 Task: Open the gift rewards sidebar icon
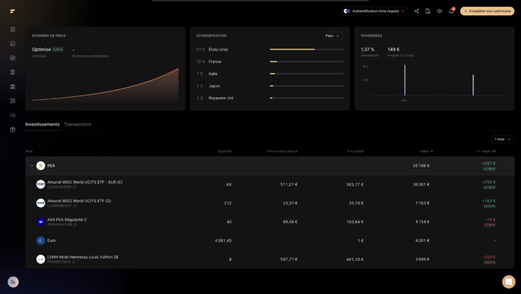coord(13,130)
